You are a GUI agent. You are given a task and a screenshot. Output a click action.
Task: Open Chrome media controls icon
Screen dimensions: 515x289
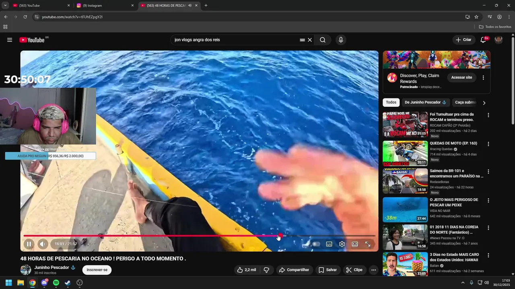[x=490, y=17]
